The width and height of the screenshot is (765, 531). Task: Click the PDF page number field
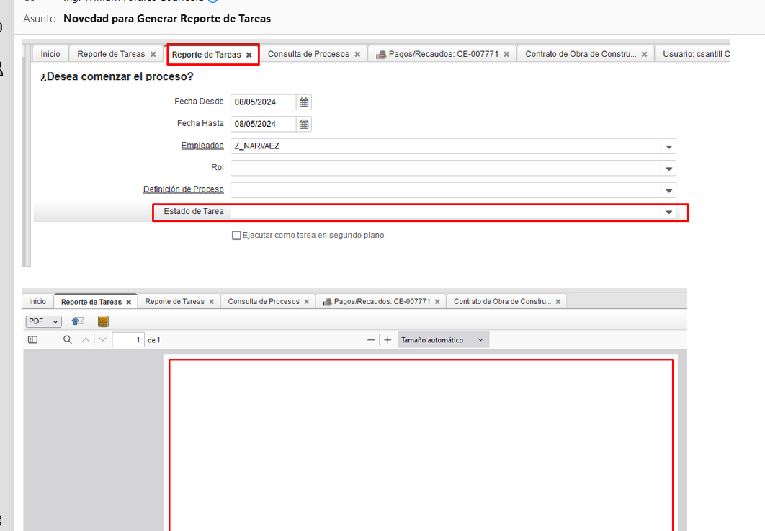tap(128, 339)
